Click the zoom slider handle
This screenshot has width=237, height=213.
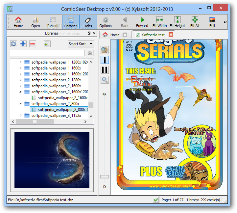(x=105, y=177)
